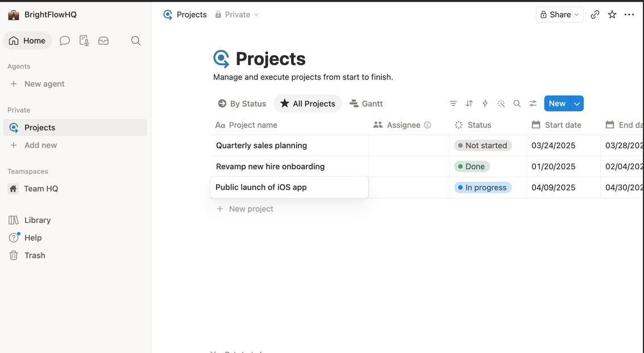This screenshot has height=353, width=644.
Task: Click the blue New button
Action: point(558,103)
